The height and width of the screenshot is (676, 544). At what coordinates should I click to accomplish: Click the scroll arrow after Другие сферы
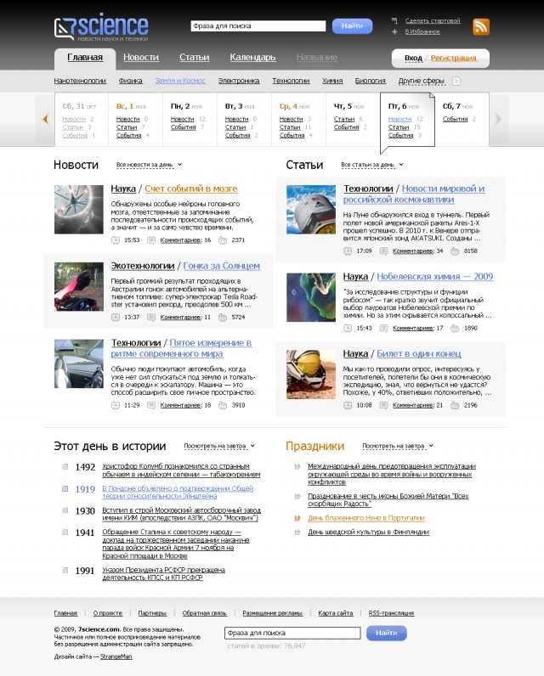[x=456, y=82]
